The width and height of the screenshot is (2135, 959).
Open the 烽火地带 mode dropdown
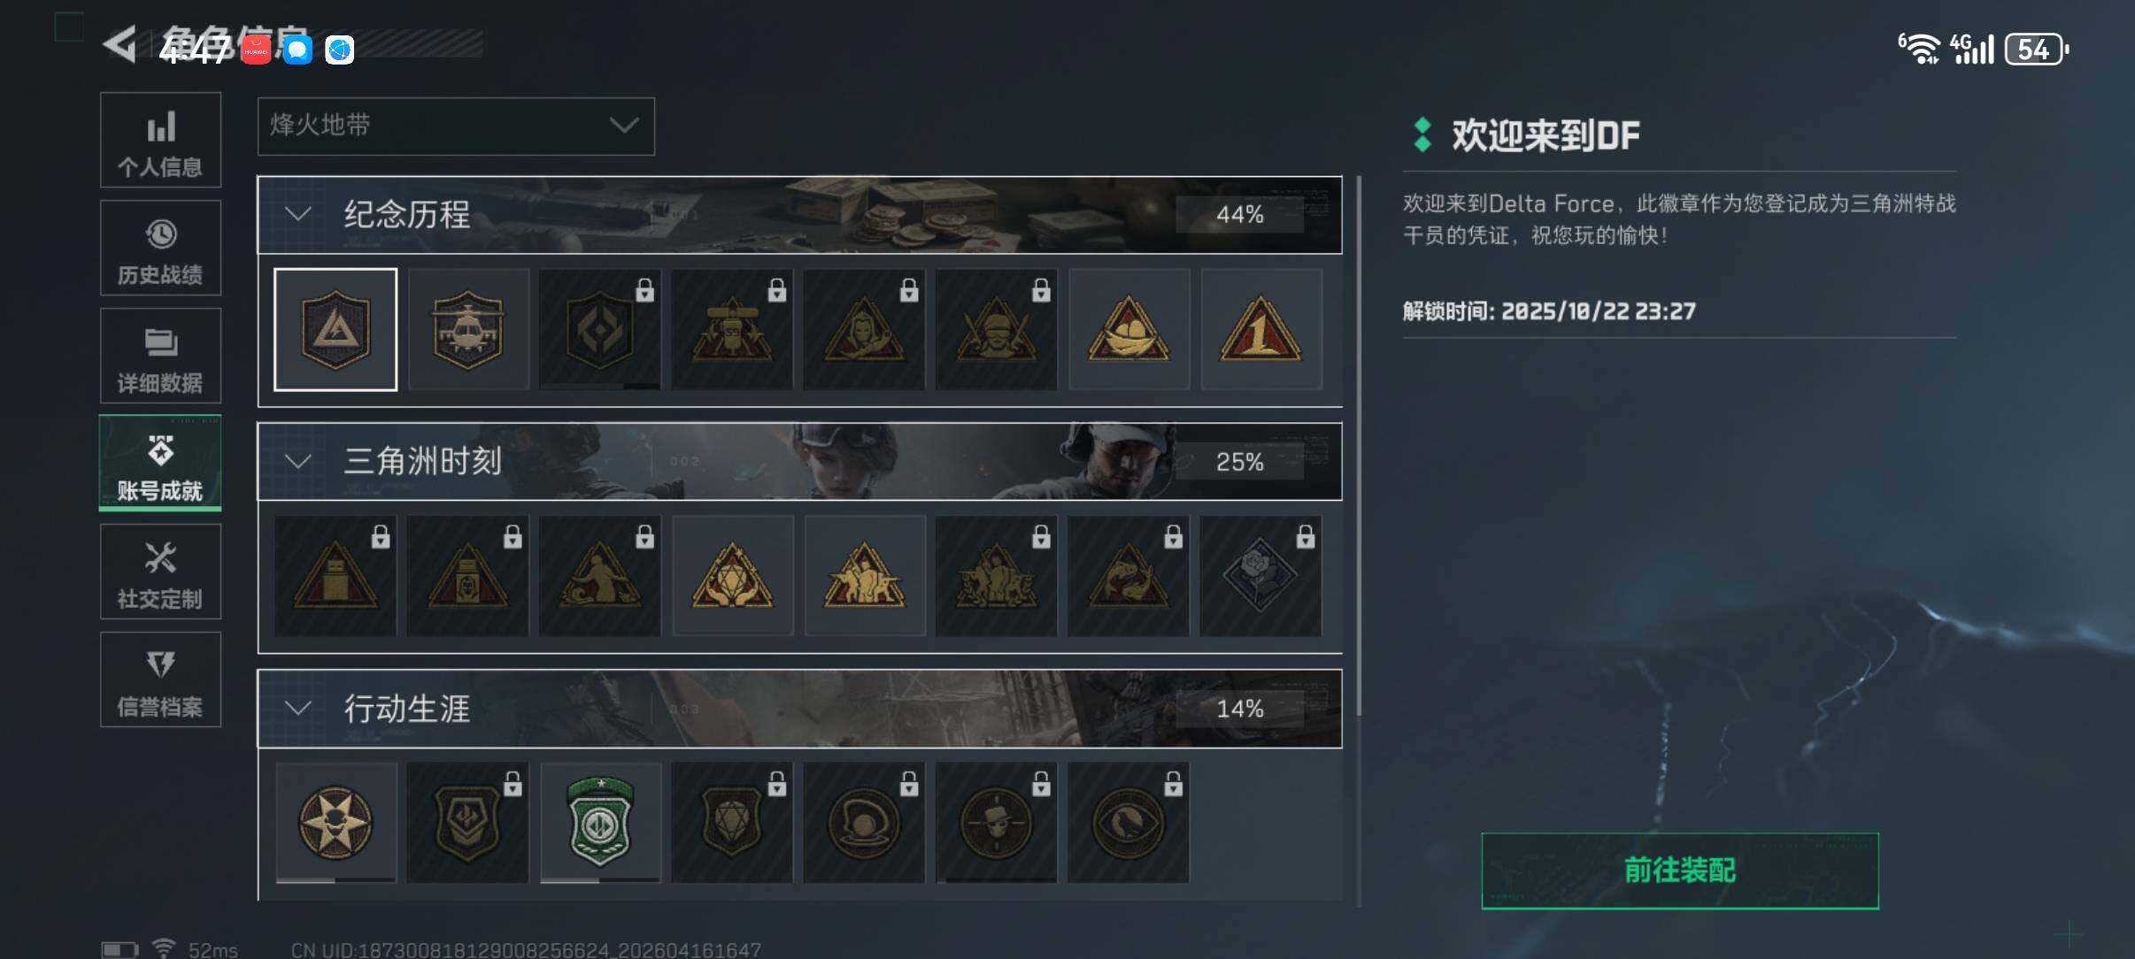tap(456, 127)
